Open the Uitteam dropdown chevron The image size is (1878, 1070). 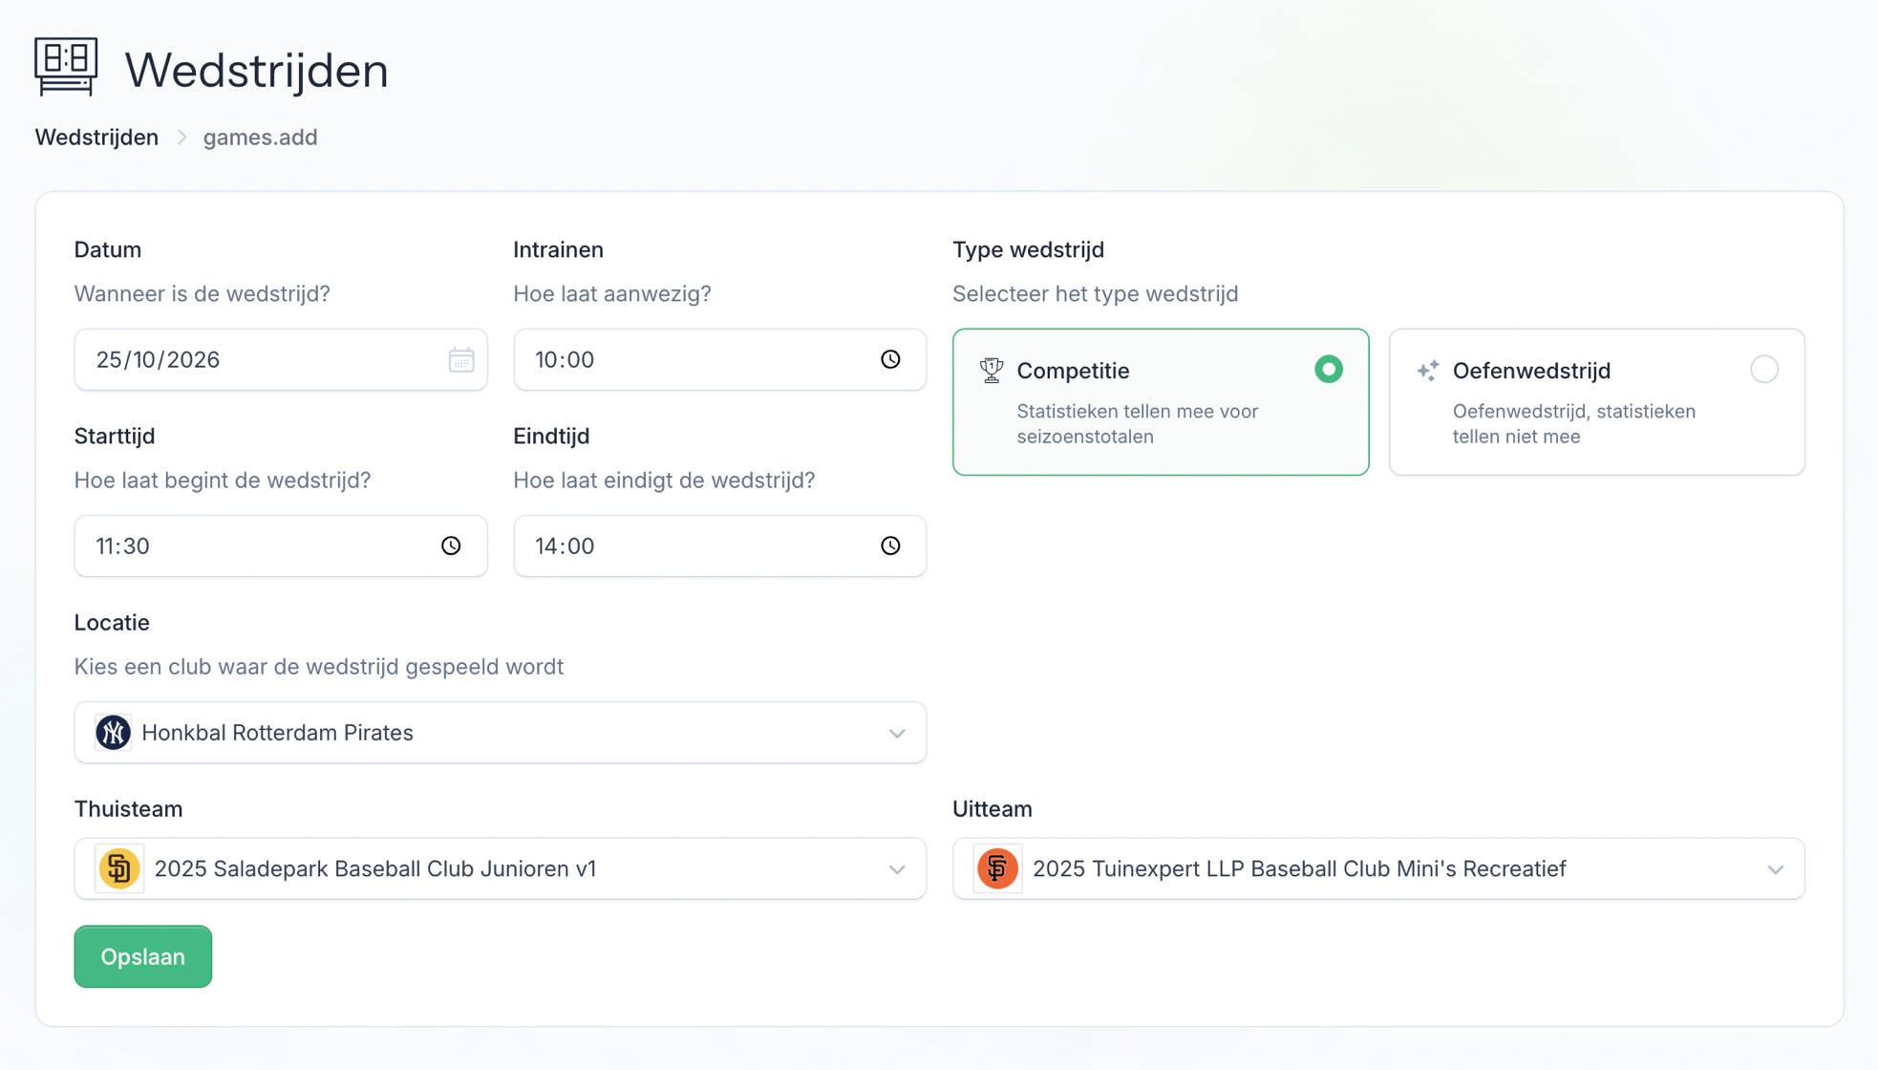tap(1775, 869)
